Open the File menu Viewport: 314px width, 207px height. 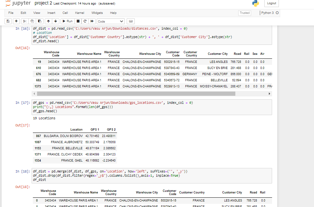point(11,13)
